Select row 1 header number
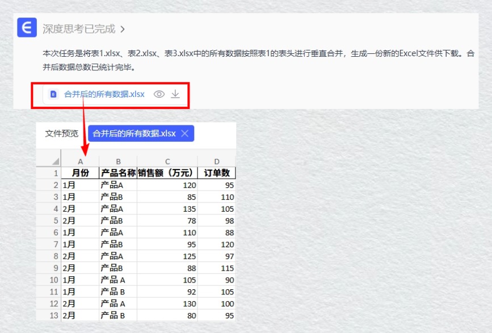 coord(55,173)
